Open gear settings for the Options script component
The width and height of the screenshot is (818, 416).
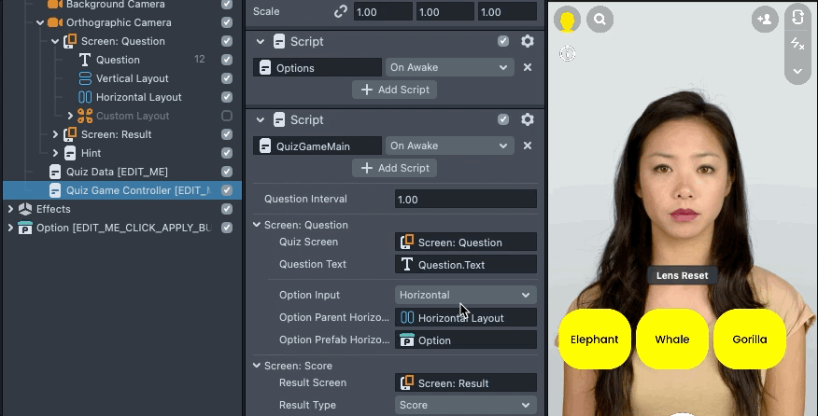point(528,41)
